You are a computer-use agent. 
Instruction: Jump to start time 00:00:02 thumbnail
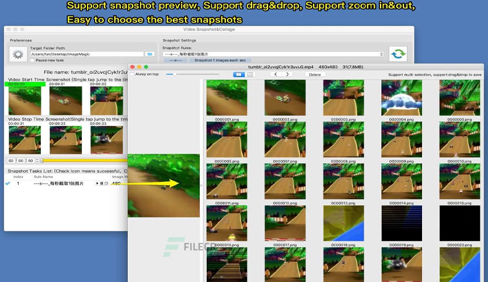click(106, 101)
